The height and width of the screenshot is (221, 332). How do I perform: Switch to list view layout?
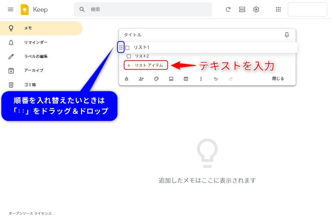[242, 9]
